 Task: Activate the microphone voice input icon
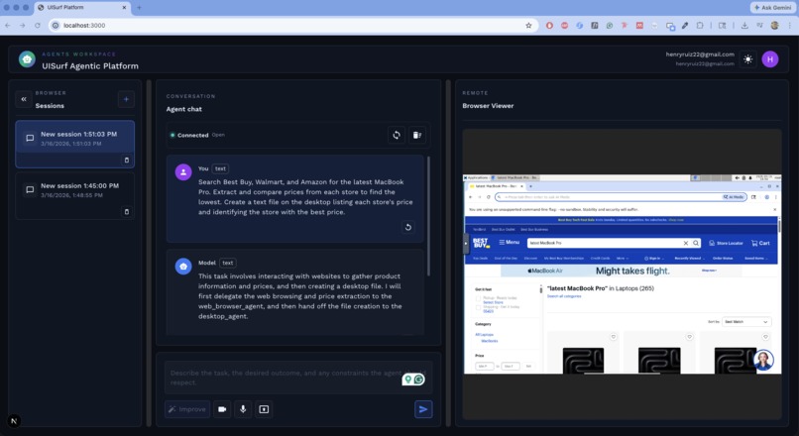point(243,409)
